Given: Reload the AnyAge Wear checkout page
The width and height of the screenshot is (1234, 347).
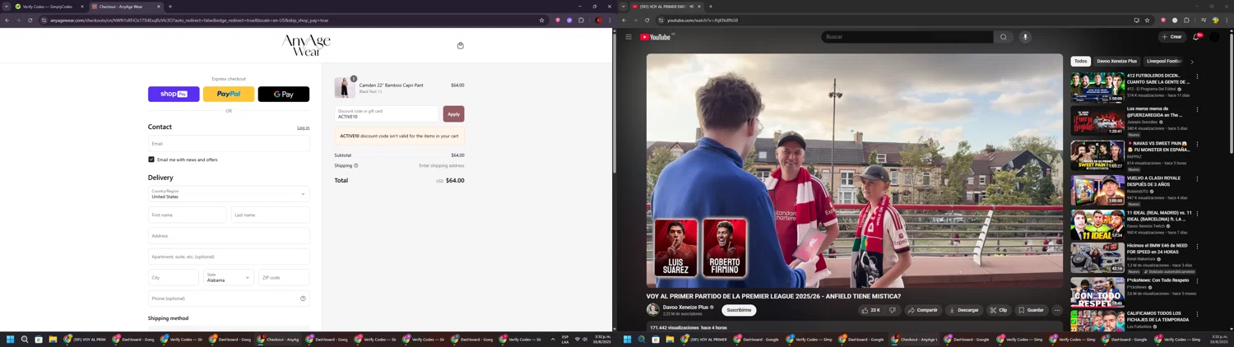Looking at the screenshot, I should pyautogui.click(x=30, y=20).
